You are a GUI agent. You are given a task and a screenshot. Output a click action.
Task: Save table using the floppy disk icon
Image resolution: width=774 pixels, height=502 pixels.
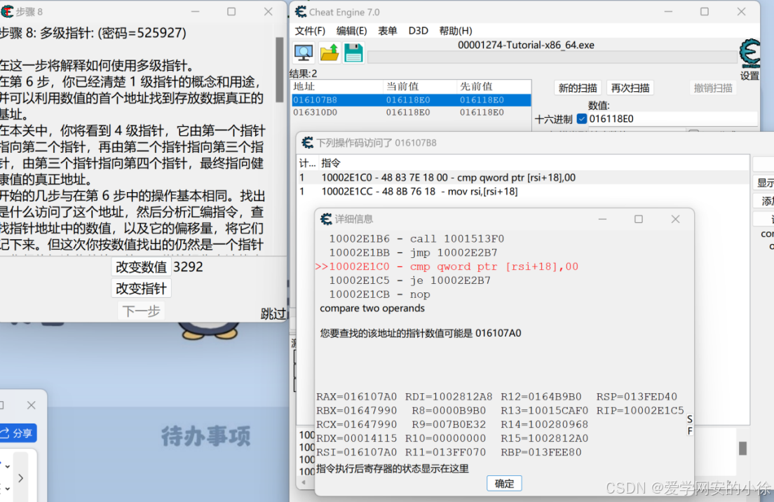coord(353,53)
